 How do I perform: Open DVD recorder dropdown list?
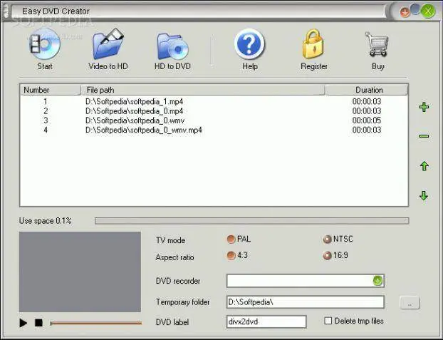377,281
